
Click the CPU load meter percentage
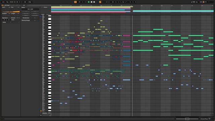coord(205,2)
